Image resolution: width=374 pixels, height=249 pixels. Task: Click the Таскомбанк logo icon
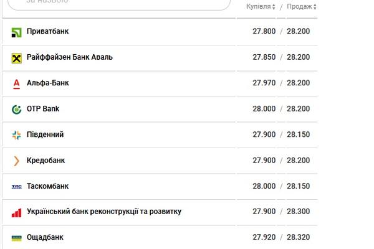pyautogui.click(x=16, y=186)
